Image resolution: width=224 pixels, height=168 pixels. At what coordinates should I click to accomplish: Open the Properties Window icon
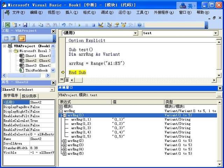[117, 25]
